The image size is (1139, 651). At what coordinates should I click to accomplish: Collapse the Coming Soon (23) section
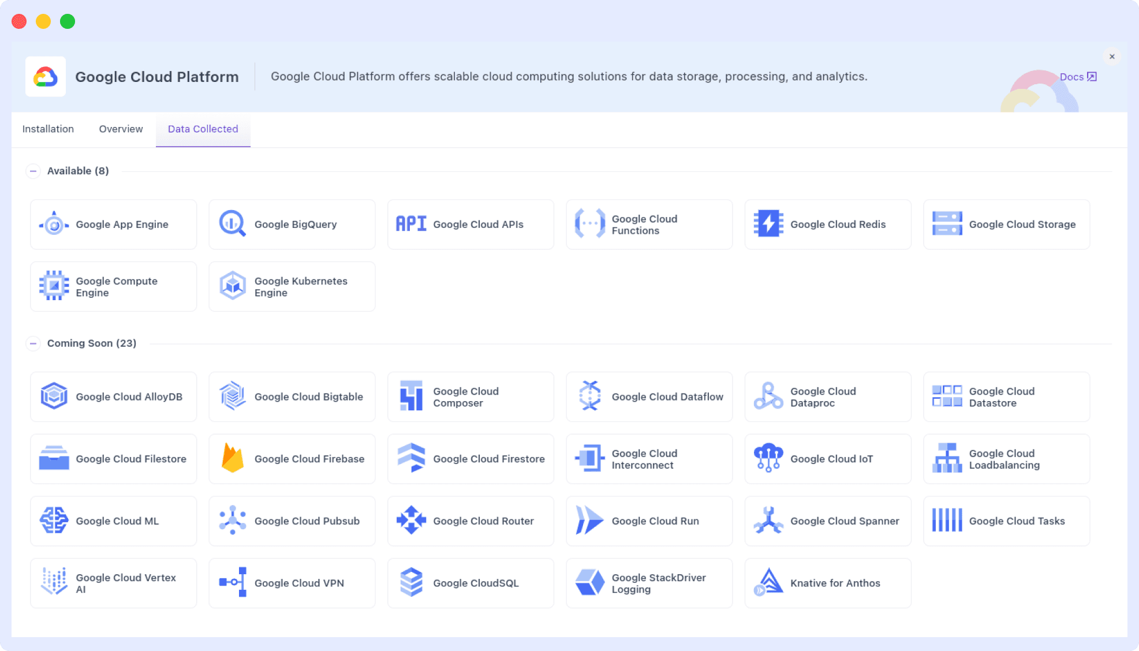33,343
